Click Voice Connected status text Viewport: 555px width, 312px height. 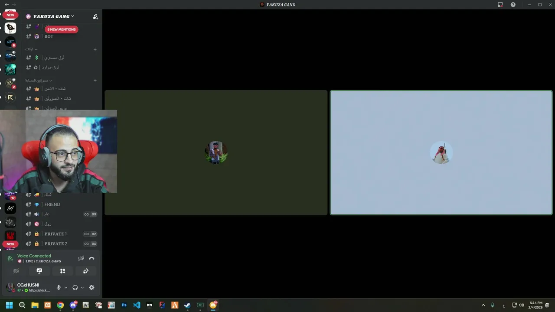pyautogui.click(x=34, y=256)
